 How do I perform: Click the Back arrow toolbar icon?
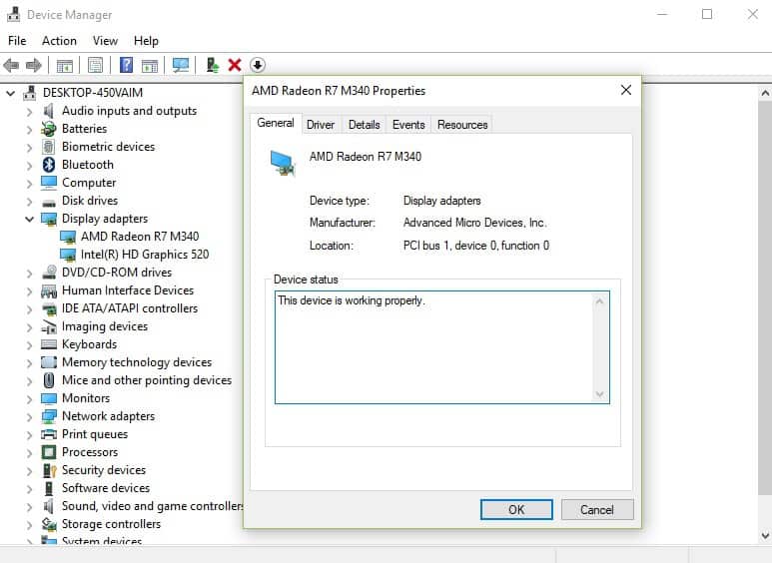pyautogui.click(x=11, y=65)
